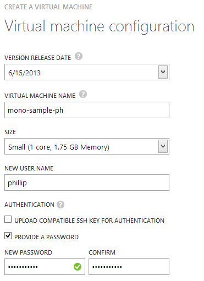This screenshot has width=204, height=281.
Task: Enable Upload Compatible SSH Key checkbox
Action: pos(8,219)
